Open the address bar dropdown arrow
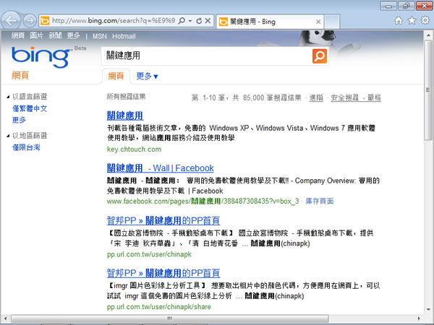The height and width of the screenshot is (325, 434). (x=190, y=21)
